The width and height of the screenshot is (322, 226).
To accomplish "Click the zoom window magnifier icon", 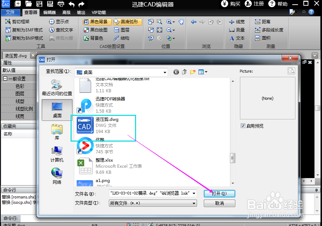I will tap(159, 21).
